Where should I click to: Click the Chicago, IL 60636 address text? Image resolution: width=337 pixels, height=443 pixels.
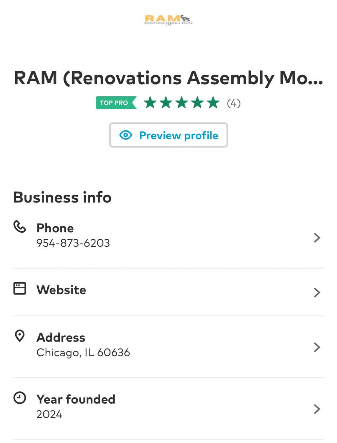click(83, 353)
